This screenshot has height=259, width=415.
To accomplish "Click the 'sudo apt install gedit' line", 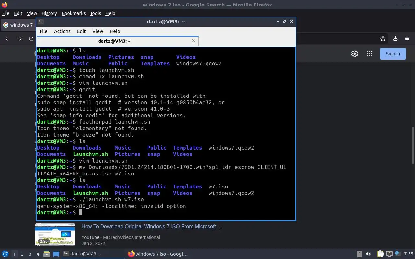I will pos(103,109).
